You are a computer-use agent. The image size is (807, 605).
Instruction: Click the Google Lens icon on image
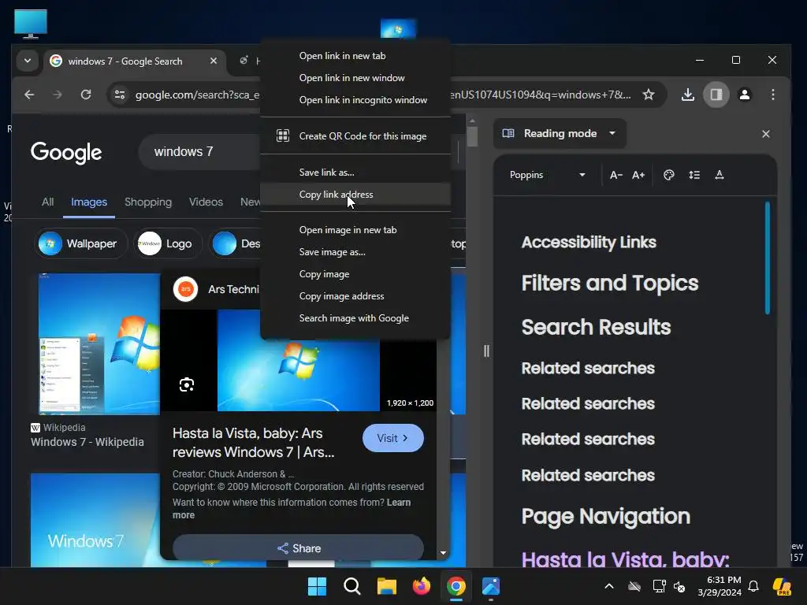[187, 384]
